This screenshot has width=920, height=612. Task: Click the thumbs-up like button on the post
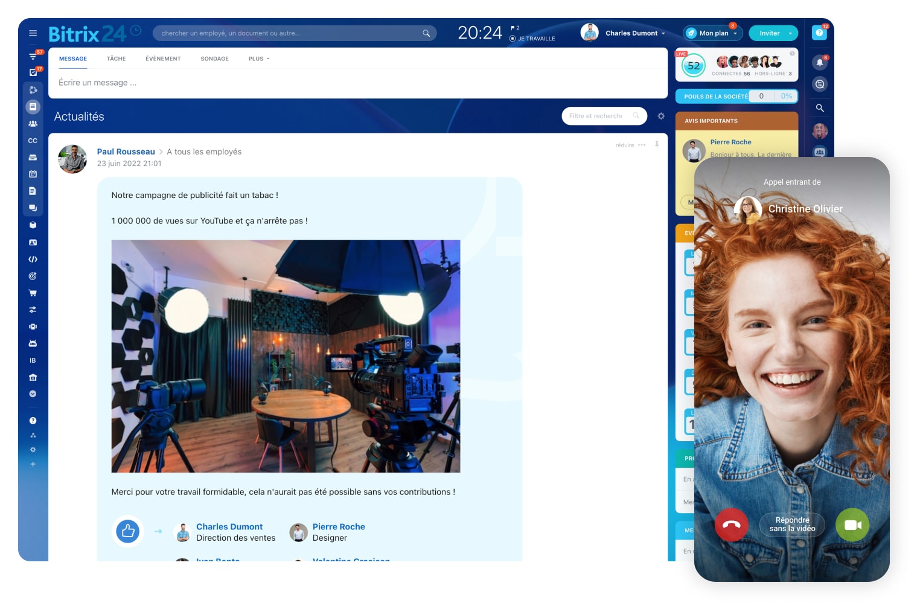pyautogui.click(x=127, y=531)
